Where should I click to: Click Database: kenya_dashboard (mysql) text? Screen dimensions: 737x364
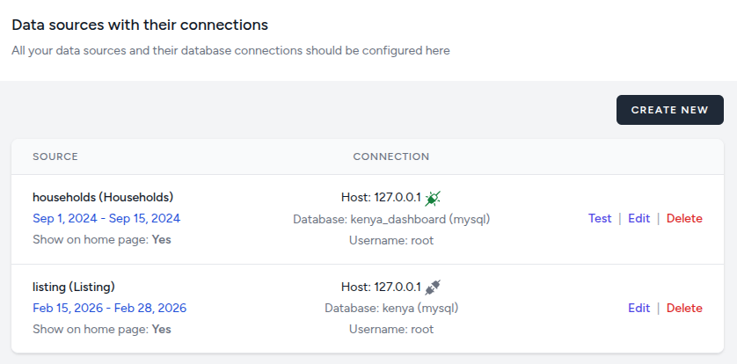point(391,219)
